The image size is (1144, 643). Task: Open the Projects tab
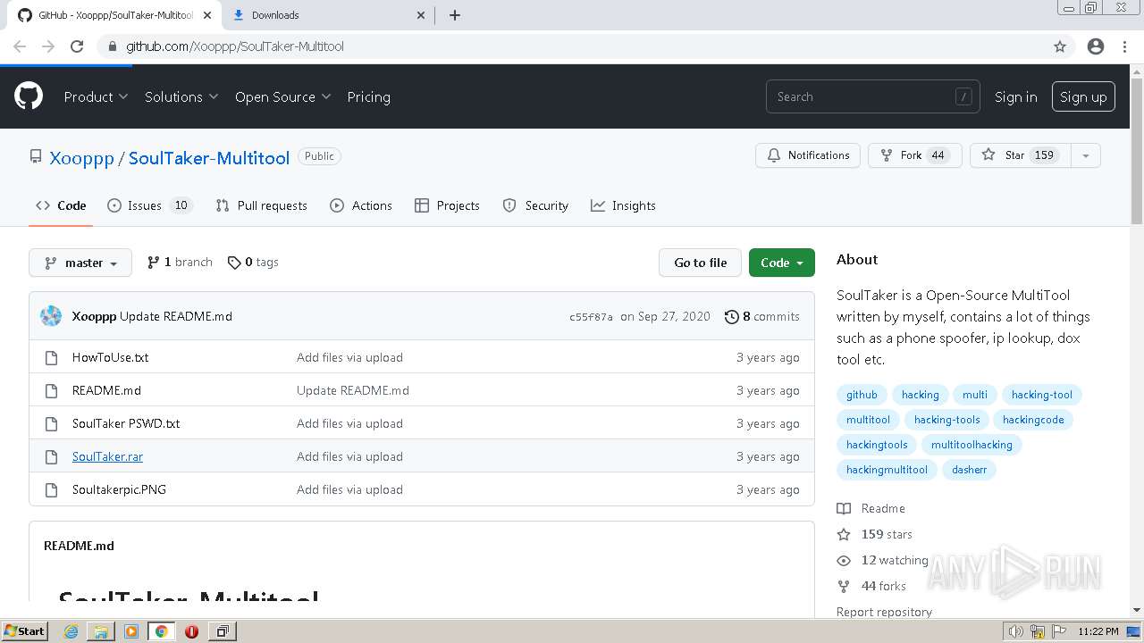click(447, 205)
